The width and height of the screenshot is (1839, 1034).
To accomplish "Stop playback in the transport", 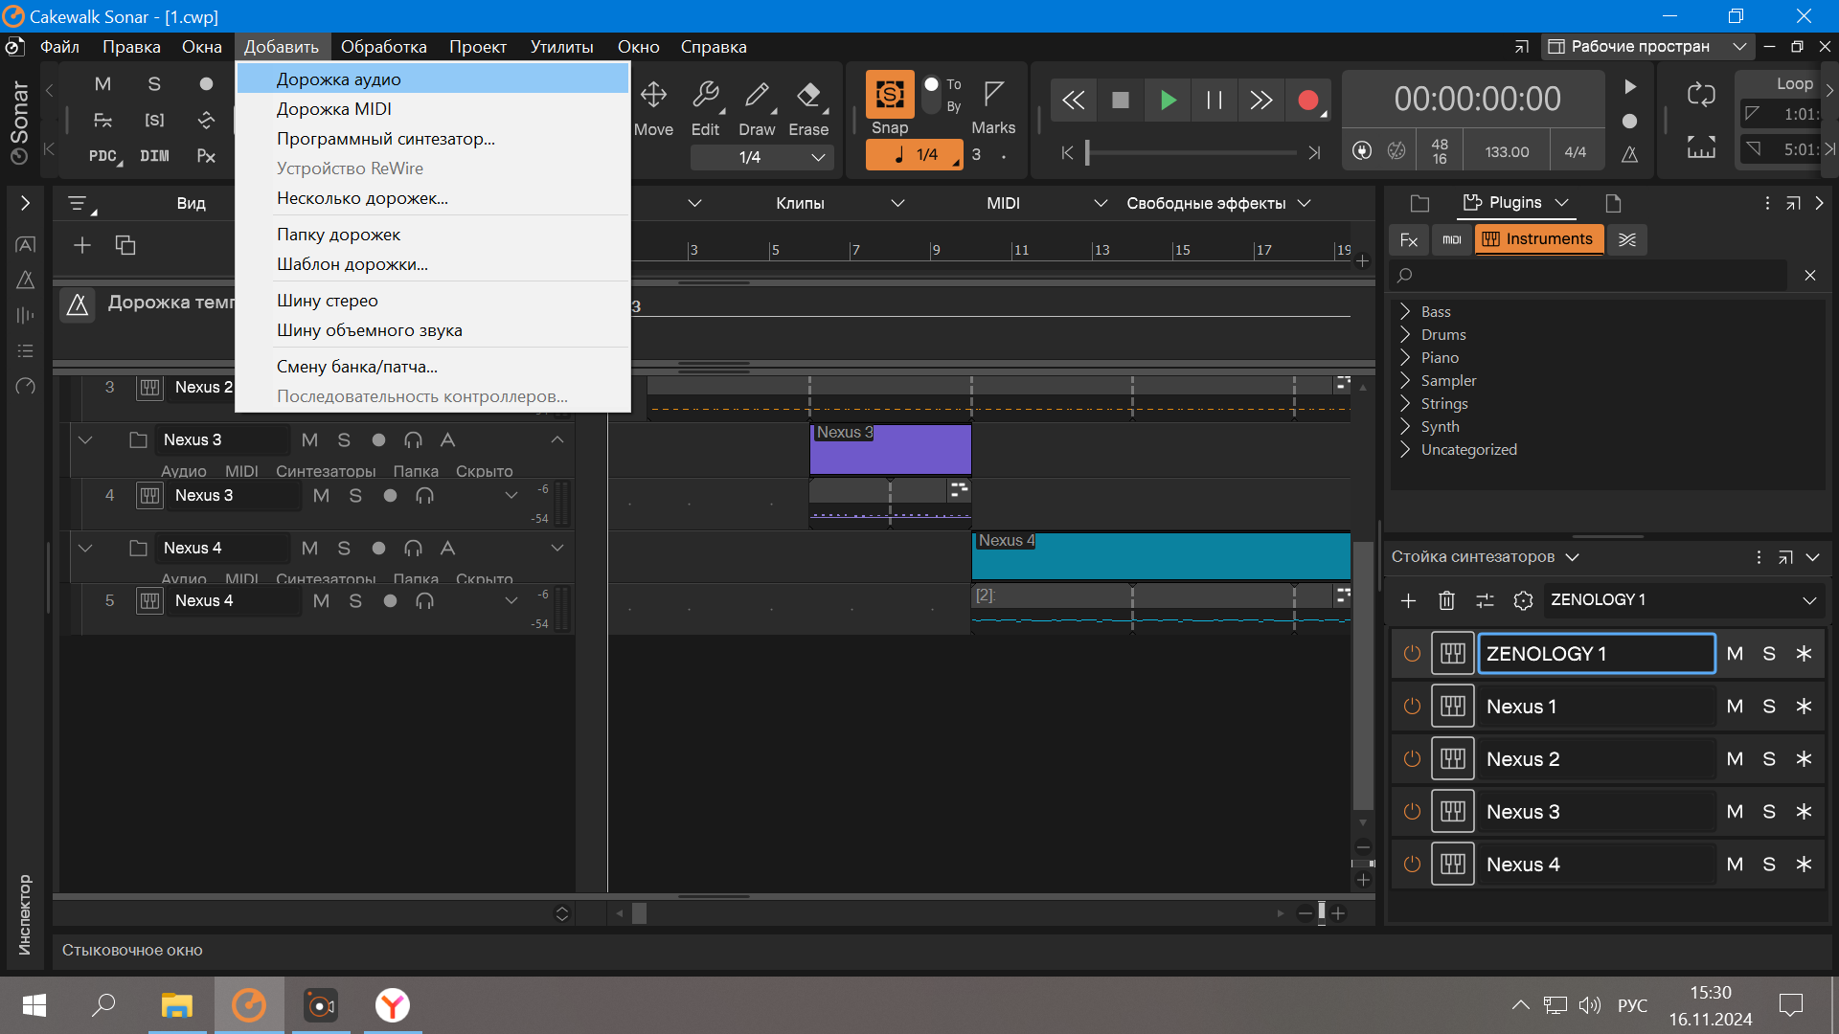I will click(1121, 100).
